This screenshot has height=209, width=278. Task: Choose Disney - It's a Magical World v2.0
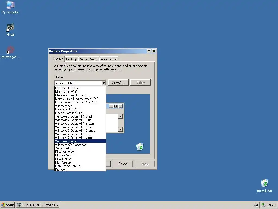80,99
